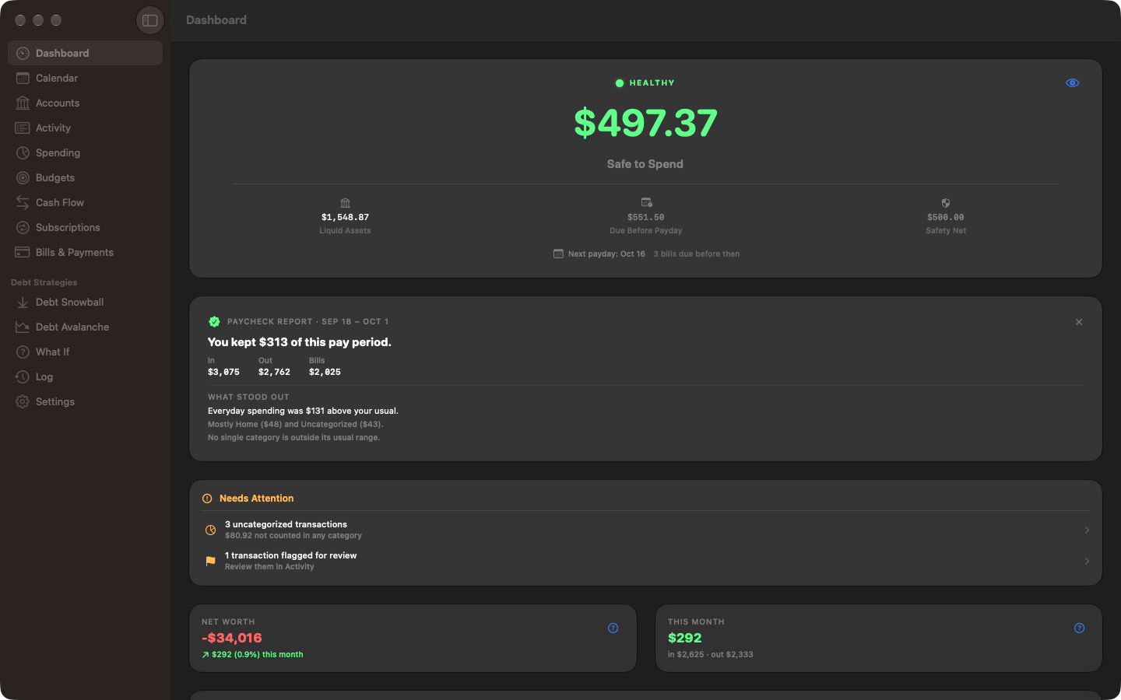Click '$292 (0.9%) this month' text
The width and height of the screenshot is (1121, 700).
coord(258,655)
